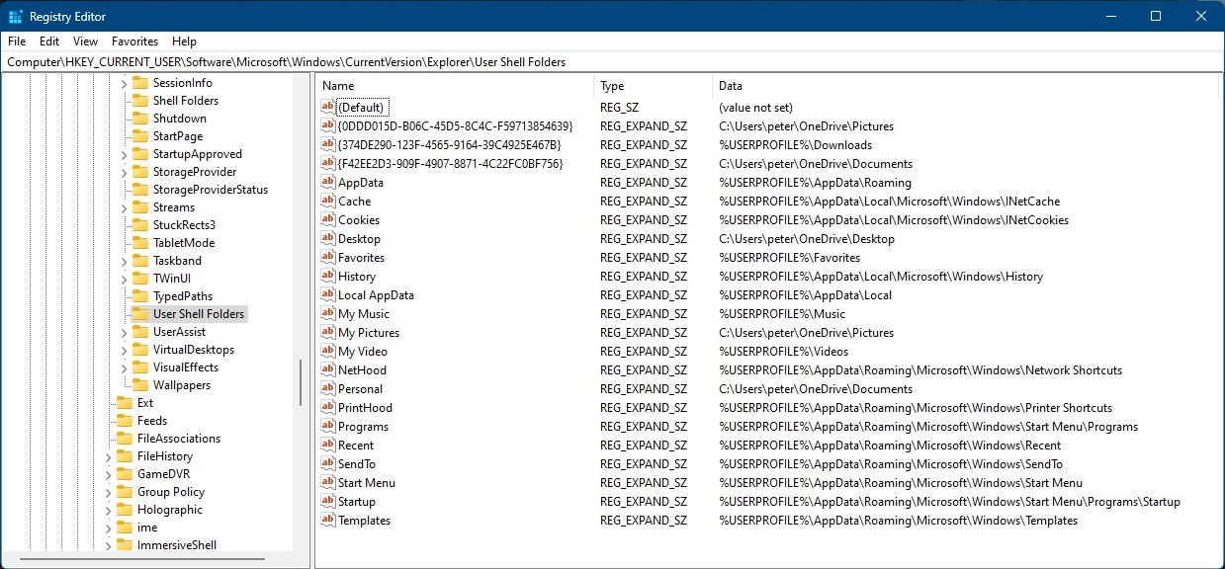Screen dimensions: 1225x569
Task: Click the folder icon of Shell Folders key
Action: point(139,101)
